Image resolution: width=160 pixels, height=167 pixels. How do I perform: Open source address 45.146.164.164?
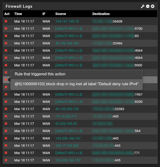67,43
